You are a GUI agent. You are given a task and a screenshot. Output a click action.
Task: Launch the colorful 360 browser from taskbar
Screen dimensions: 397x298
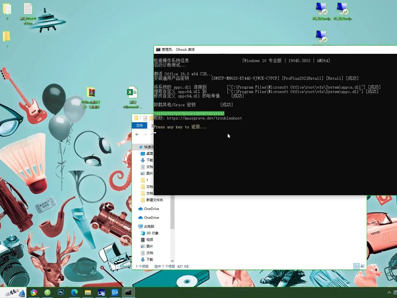[33, 293]
